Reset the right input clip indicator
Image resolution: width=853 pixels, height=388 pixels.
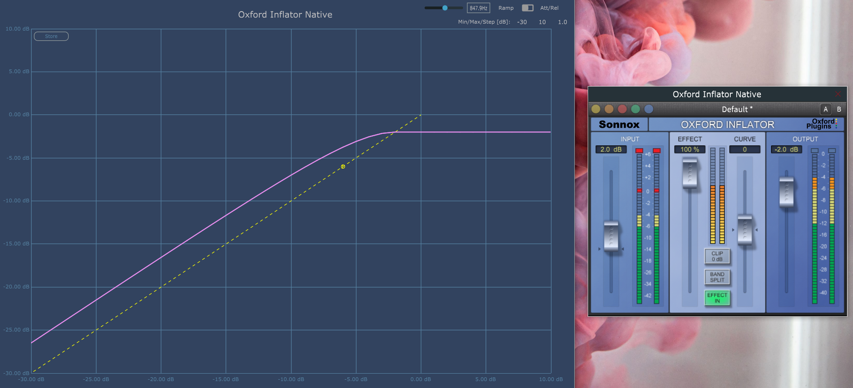click(x=657, y=150)
